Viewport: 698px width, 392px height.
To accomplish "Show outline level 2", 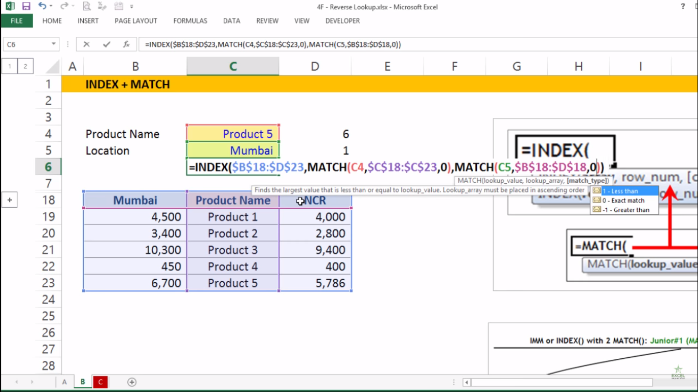I will (x=25, y=66).
